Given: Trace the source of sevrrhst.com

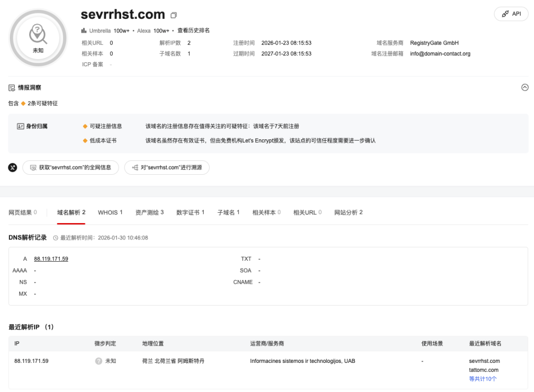Looking at the screenshot, I should pos(167,167).
